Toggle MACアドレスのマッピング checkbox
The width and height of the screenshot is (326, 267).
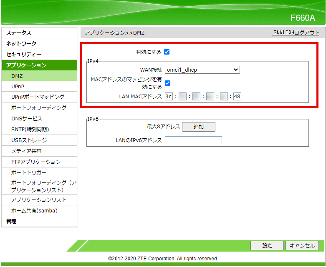[x=167, y=83]
